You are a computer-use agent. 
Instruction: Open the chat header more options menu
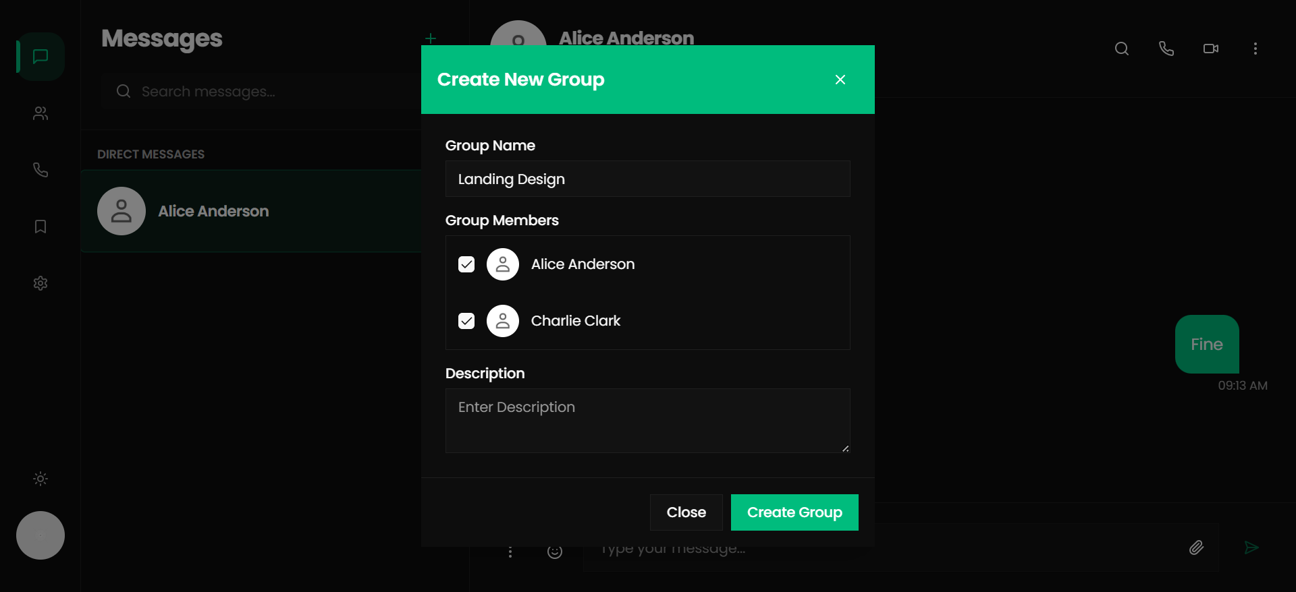[1255, 49]
